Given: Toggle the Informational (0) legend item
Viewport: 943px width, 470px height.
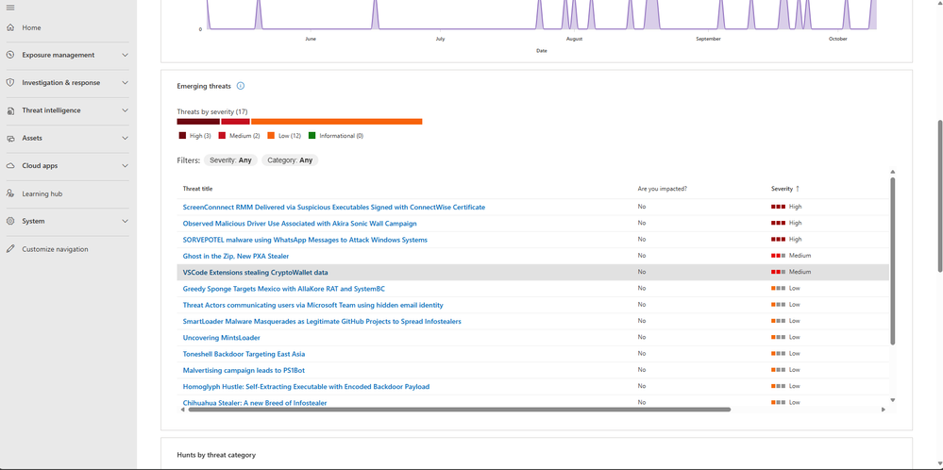Looking at the screenshot, I should (336, 136).
